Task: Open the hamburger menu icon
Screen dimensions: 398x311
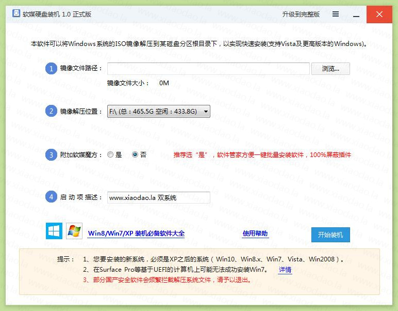Action: 336,14
